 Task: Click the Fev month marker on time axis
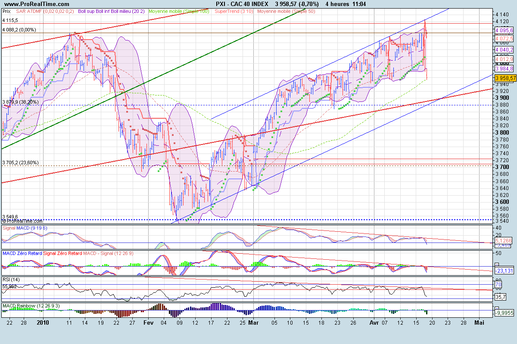pyautogui.click(x=149, y=322)
